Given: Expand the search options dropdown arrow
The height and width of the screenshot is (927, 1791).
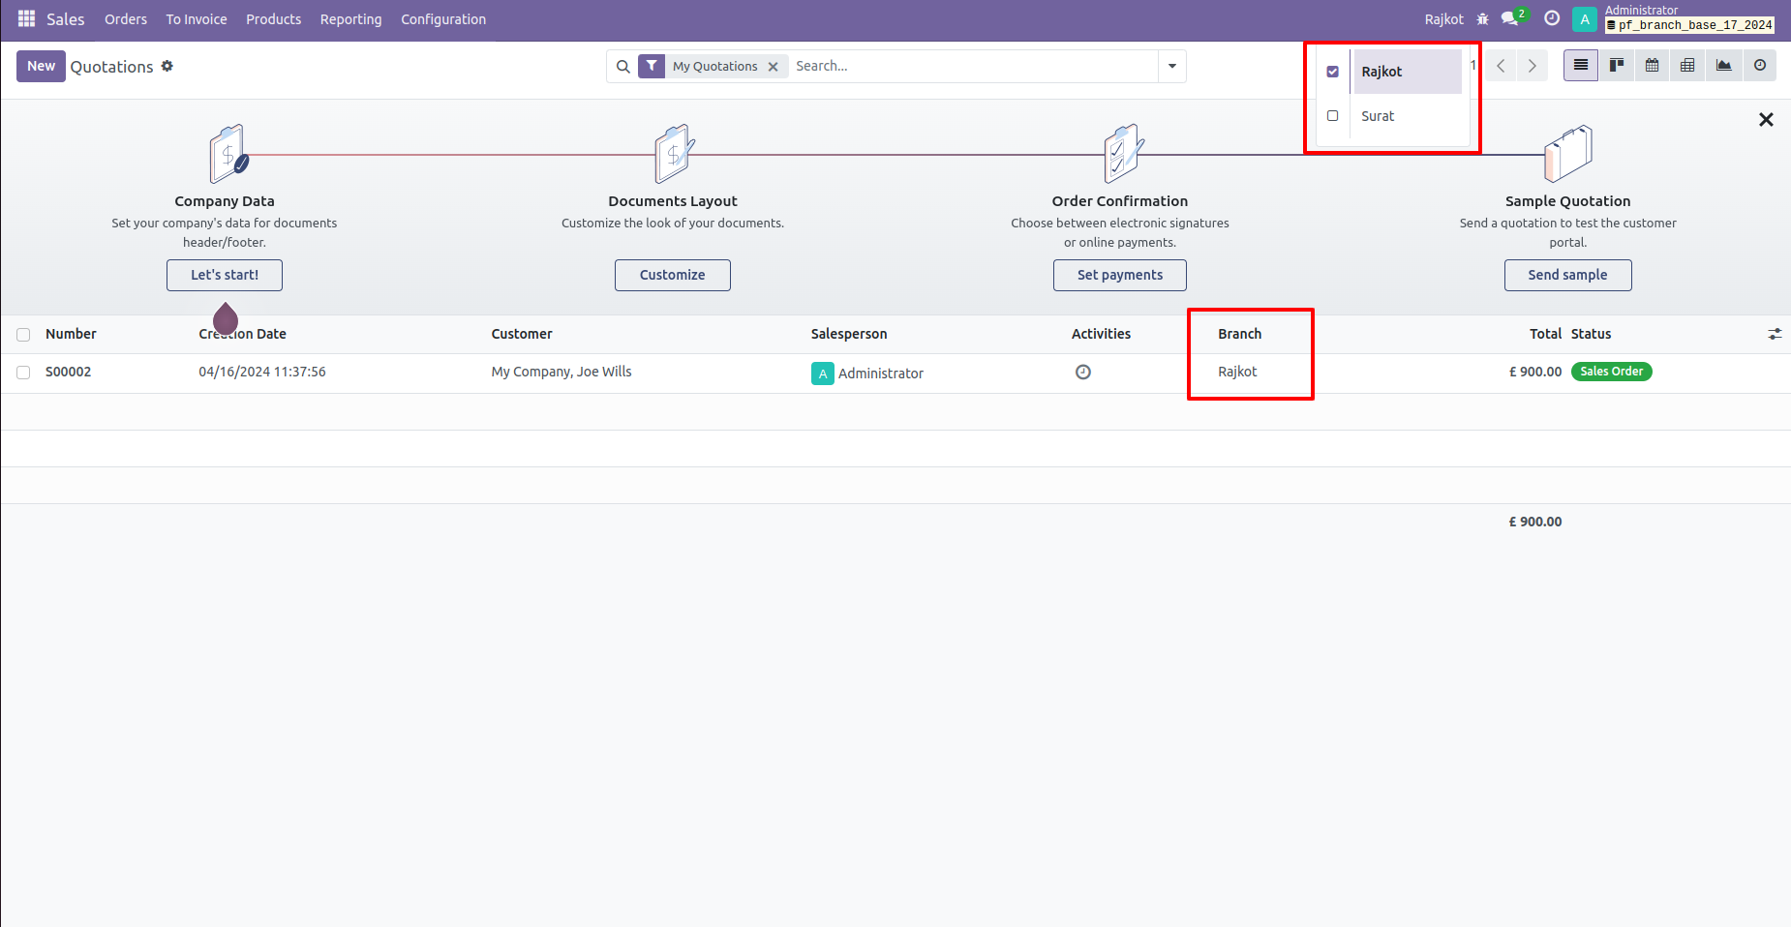Looking at the screenshot, I should (1171, 66).
